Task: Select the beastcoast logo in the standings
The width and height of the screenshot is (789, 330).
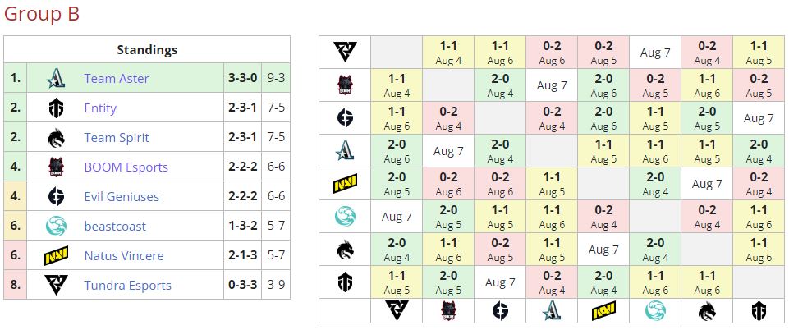Action: coord(55,227)
